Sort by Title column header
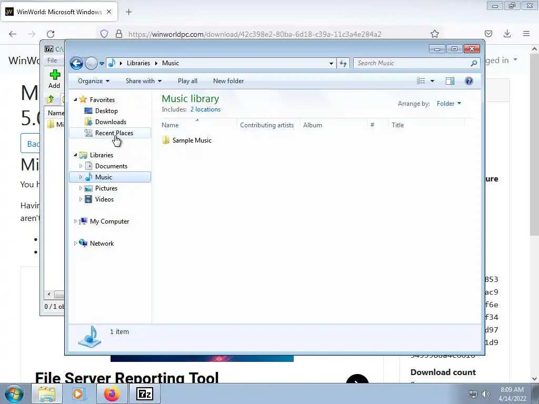This screenshot has width=539, height=404. pyautogui.click(x=426, y=125)
